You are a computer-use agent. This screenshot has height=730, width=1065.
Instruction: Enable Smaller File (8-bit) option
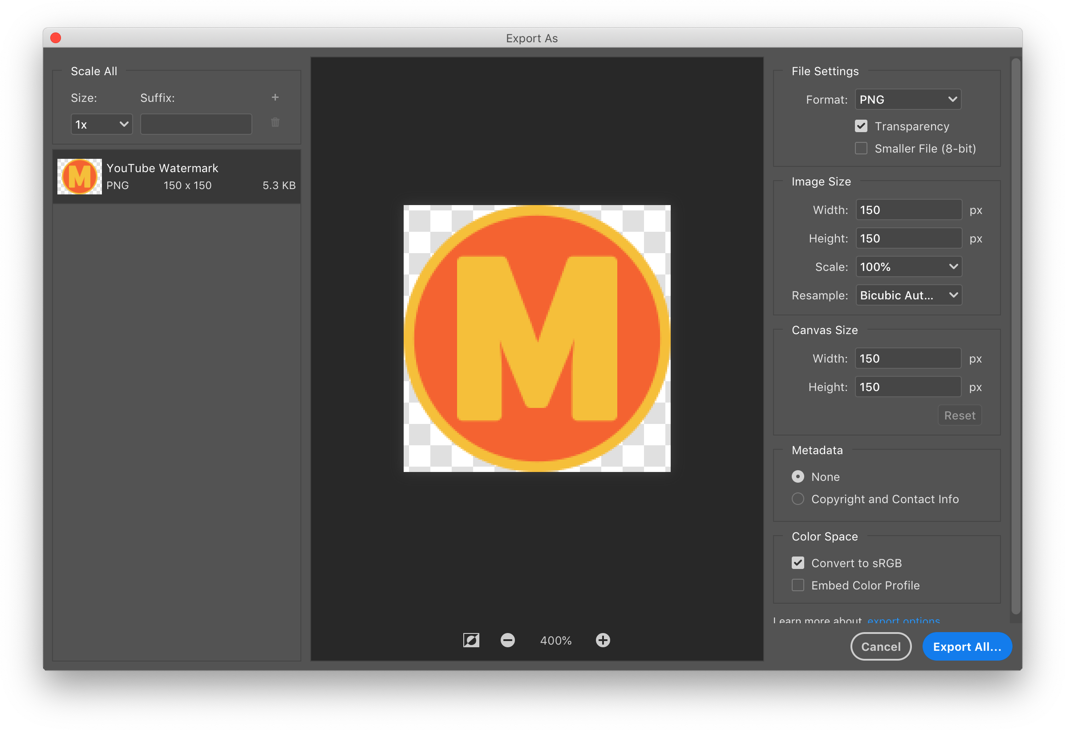(861, 149)
